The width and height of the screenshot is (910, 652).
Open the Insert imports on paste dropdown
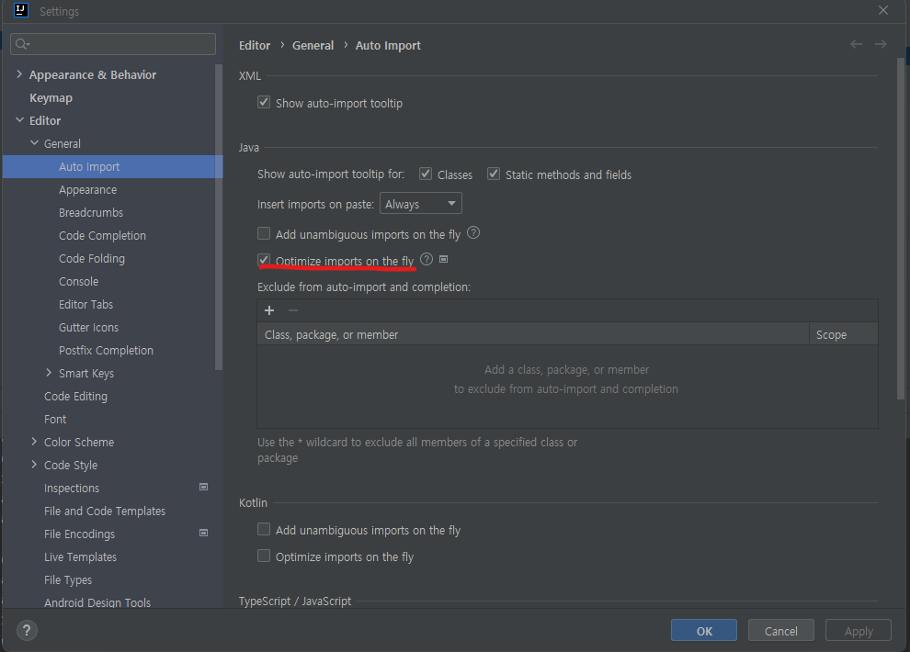point(421,204)
